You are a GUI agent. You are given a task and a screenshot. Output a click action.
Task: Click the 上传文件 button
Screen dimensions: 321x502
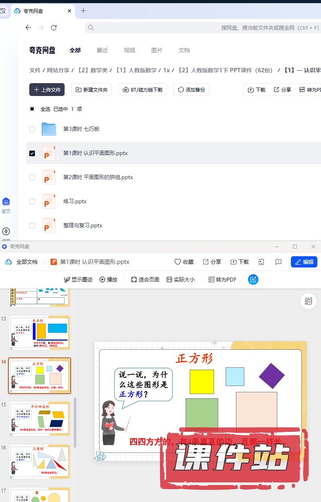[47, 90]
